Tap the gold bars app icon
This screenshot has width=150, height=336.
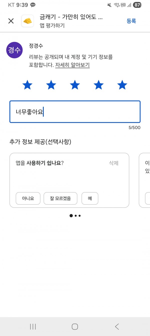28,21
